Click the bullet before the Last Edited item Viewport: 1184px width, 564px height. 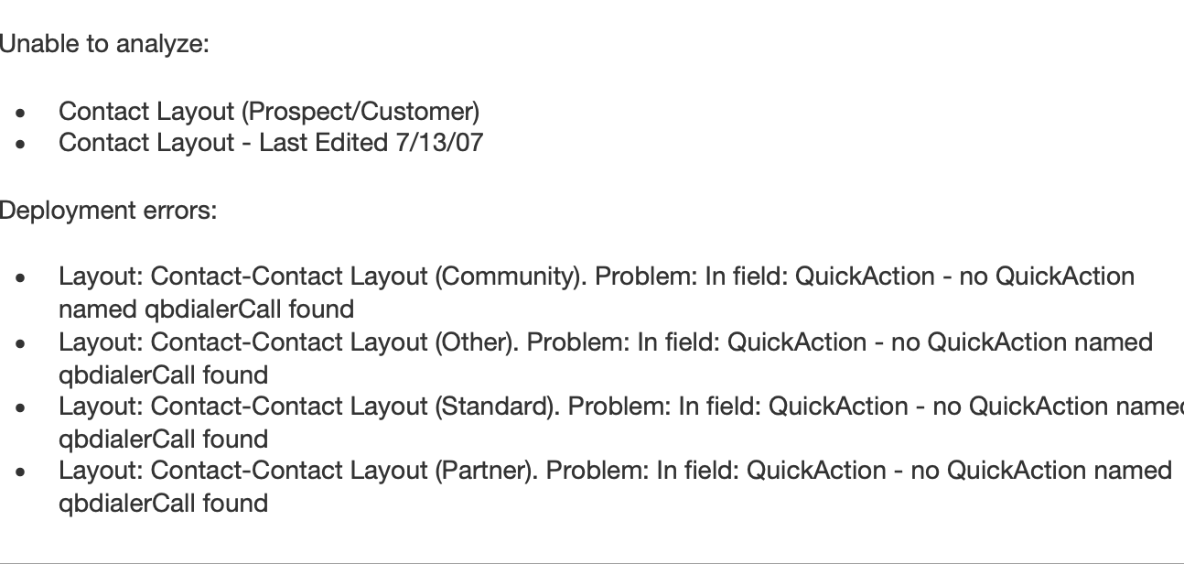(20, 145)
